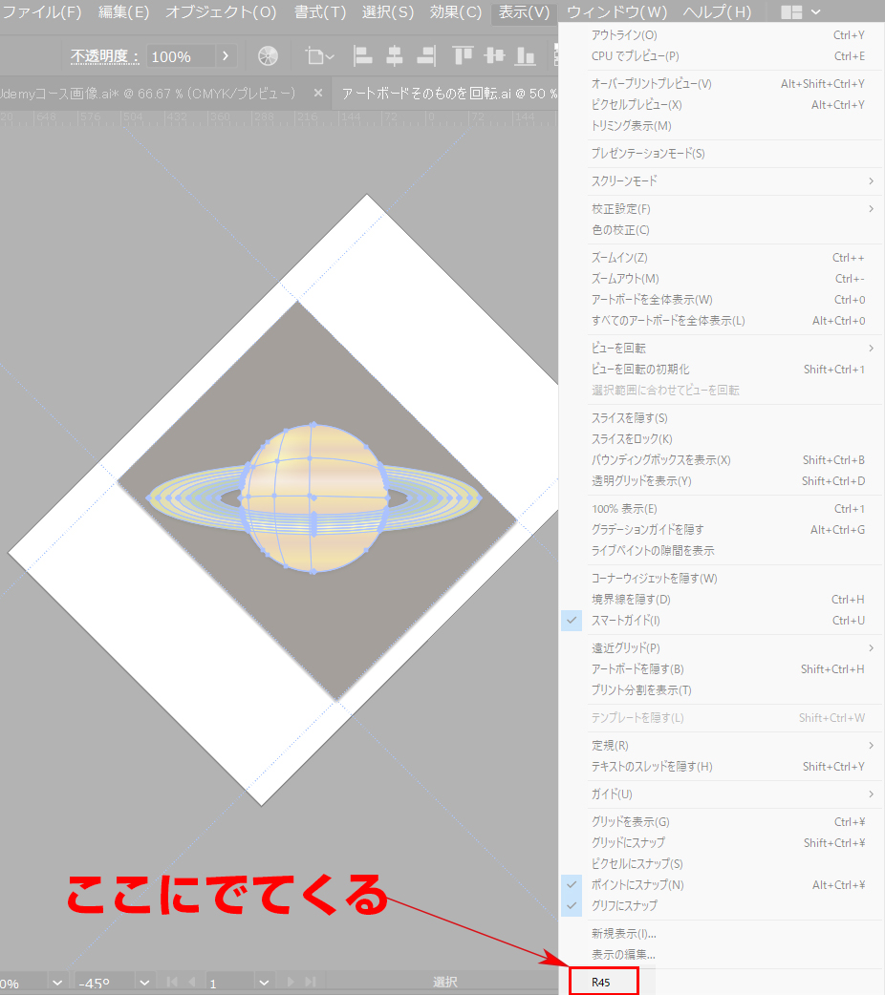Toggle ピクセルにスナップ(S) option

pyautogui.click(x=722, y=863)
